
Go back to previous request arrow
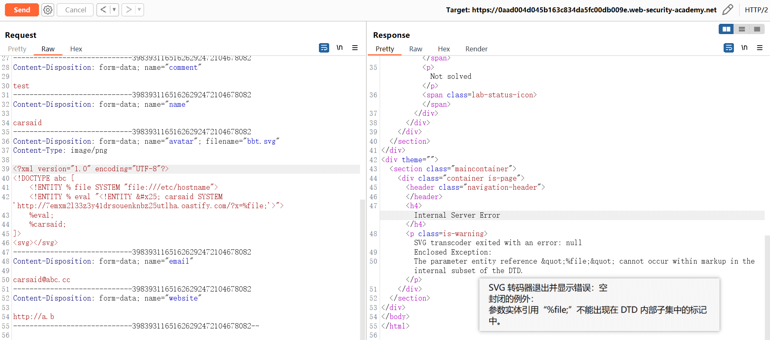[x=103, y=9]
